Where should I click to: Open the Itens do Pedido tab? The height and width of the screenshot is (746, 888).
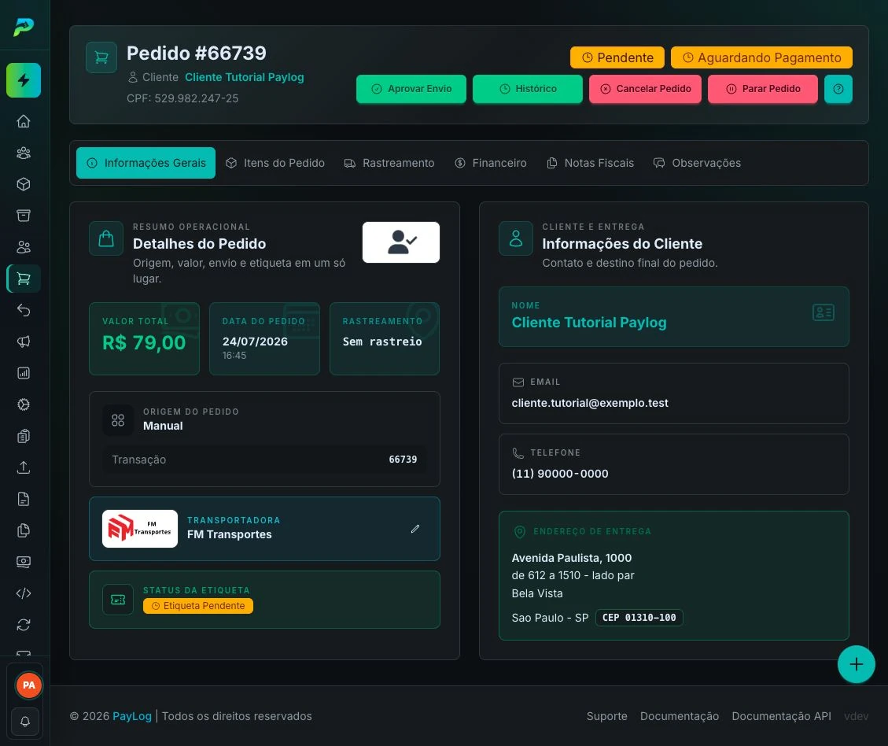coord(275,163)
